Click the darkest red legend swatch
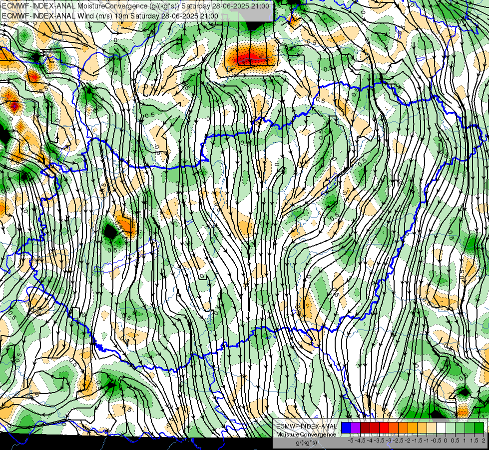This screenshot has height=450, width=489. click(x=365, y=427)
